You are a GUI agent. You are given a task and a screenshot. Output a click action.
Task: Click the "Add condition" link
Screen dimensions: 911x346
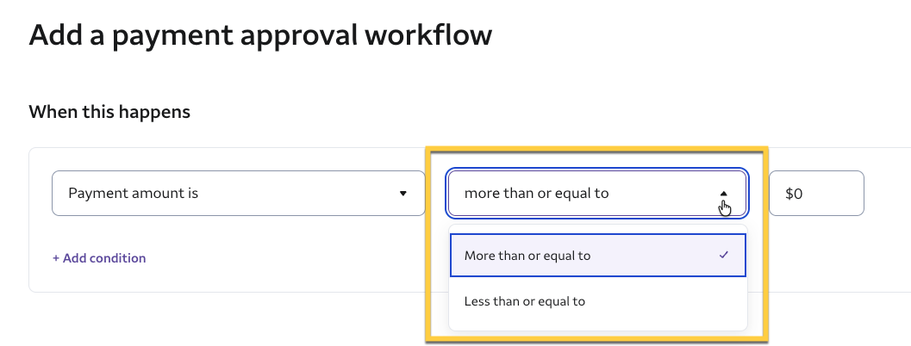click(99, 258)
